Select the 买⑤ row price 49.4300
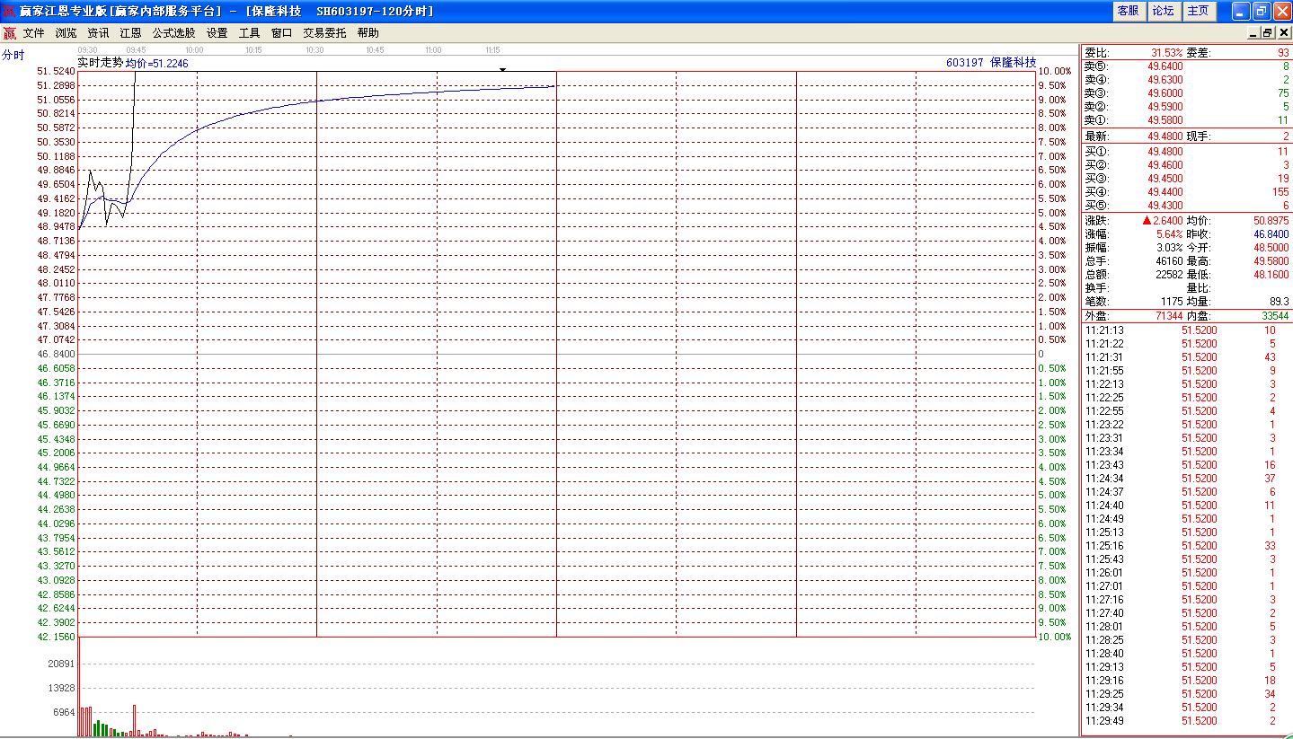 (1165, 206)
